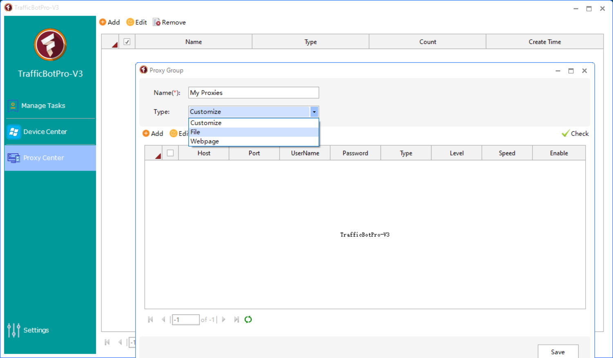Click the Settings sliders icon
This screenshot has height=358, width=613.
[13, 330]
